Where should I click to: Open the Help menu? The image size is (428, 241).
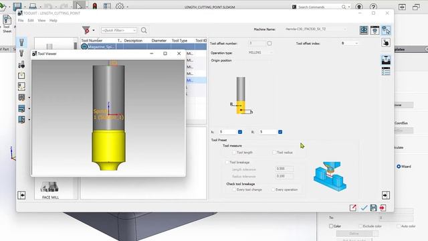tap(53, 21)
